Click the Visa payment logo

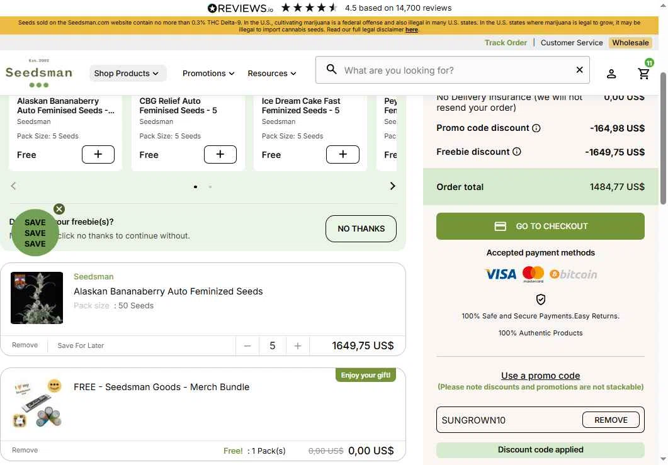tap(501, 274)
